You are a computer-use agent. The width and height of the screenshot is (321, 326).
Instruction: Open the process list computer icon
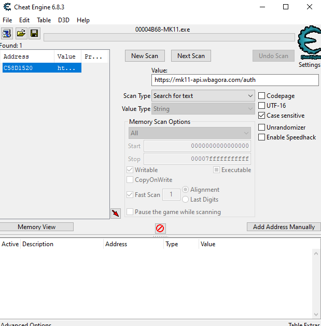coord(7,33)
